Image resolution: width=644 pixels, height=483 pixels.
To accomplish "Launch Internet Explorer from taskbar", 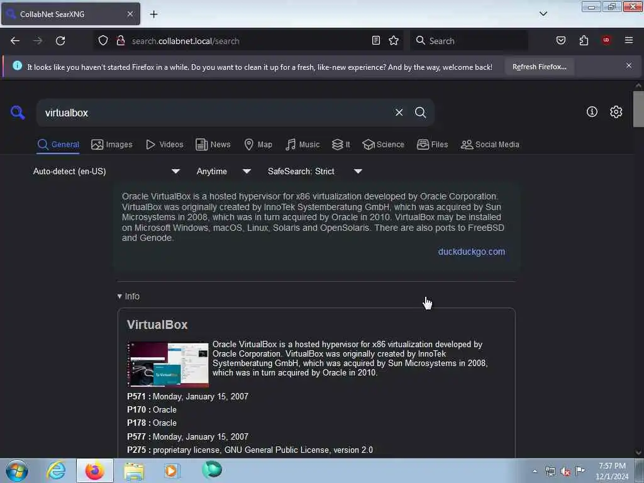I will coord(56,470).
